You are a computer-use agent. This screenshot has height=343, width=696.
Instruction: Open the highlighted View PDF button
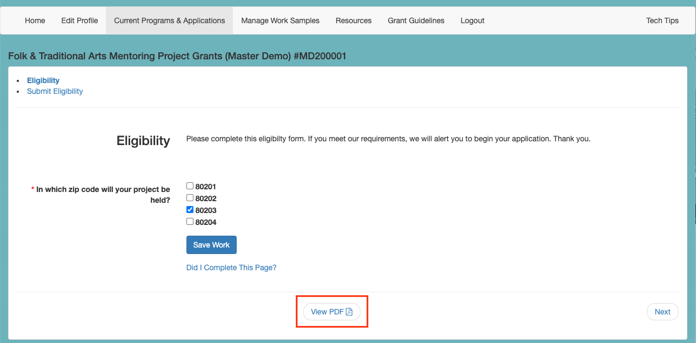pyautogui.click(x=332, y=312)
